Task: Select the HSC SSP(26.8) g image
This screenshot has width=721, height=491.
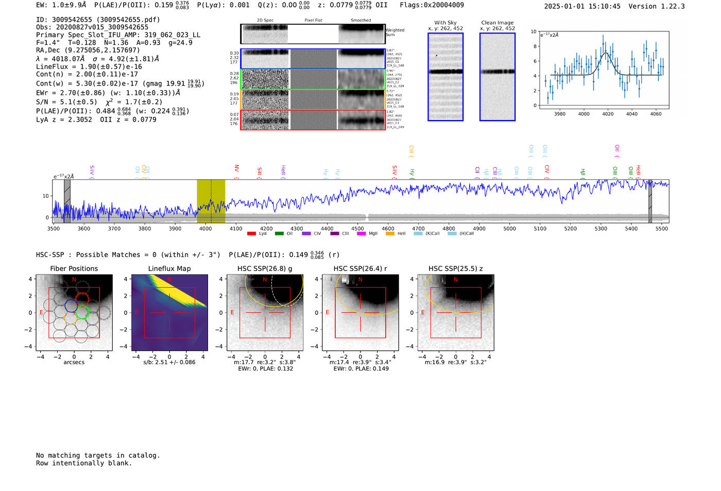Action: click(x=265, y=313)
